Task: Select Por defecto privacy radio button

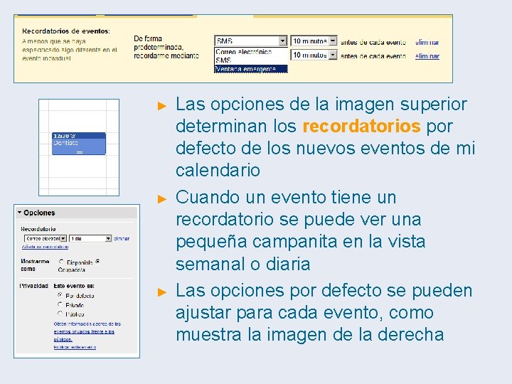Action: coord(60,295)
